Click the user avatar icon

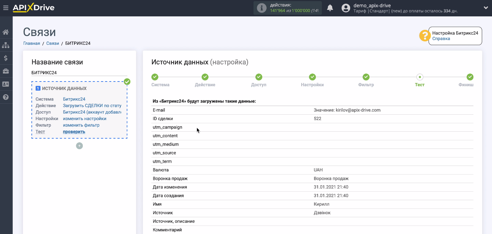tap(346, 8)
